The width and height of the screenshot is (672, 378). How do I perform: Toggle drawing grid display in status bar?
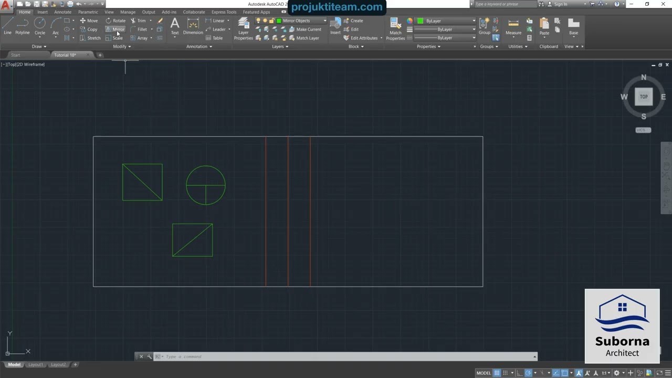[x=497, y=373]
